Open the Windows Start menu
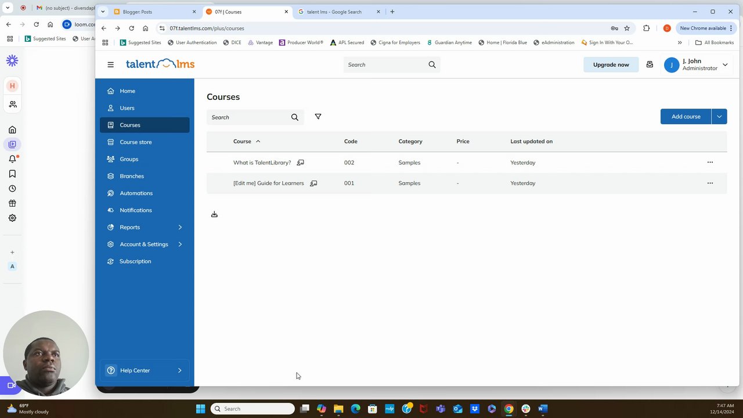 pyautogui.click(x=200, y=409)
